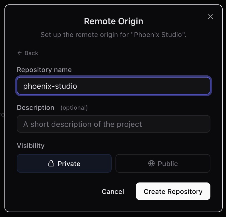
Task: Switch repository visibility to Public
Action: click(163, 164)
